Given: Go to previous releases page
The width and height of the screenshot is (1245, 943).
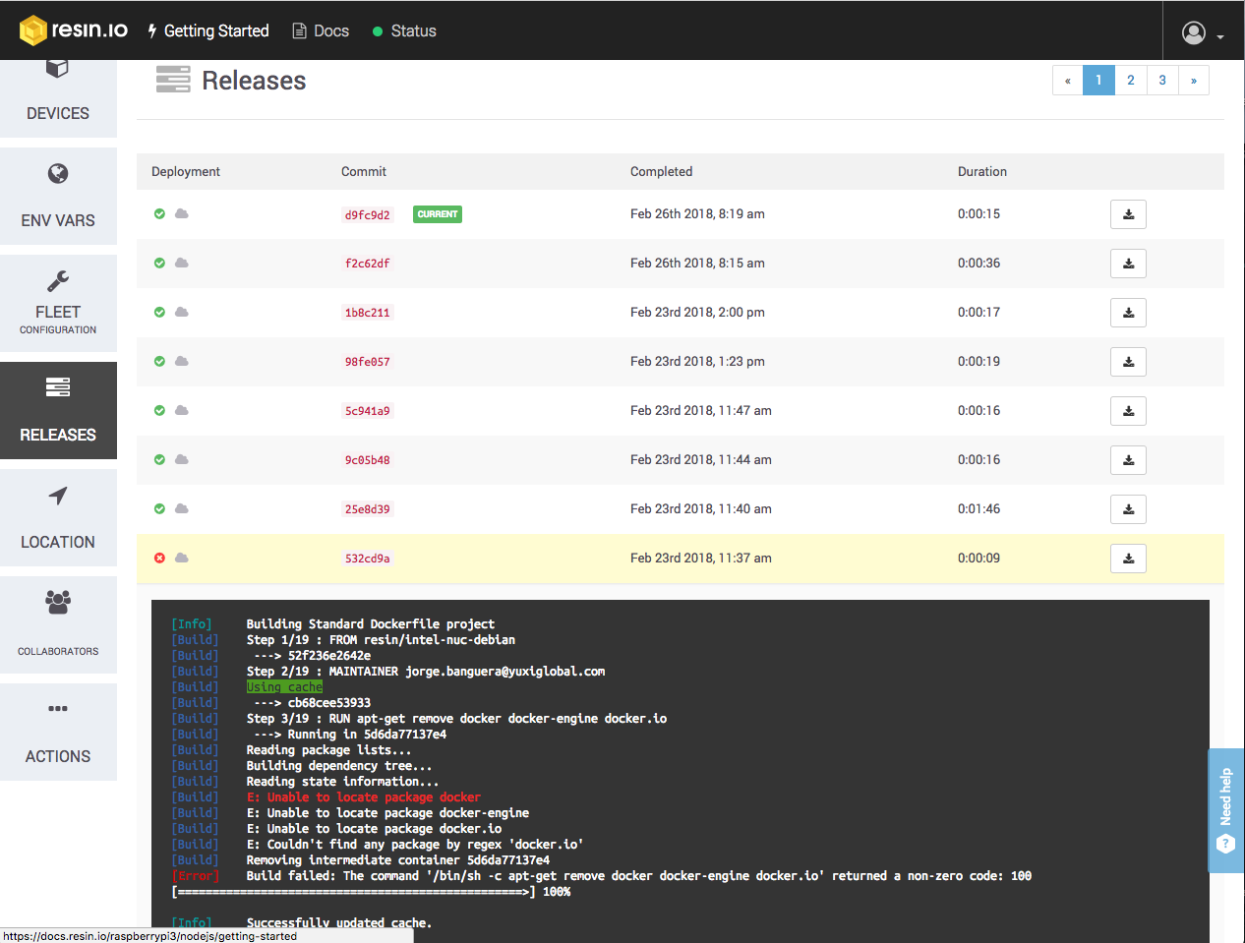Looking at the screenshot, I should pos(1068,81).
